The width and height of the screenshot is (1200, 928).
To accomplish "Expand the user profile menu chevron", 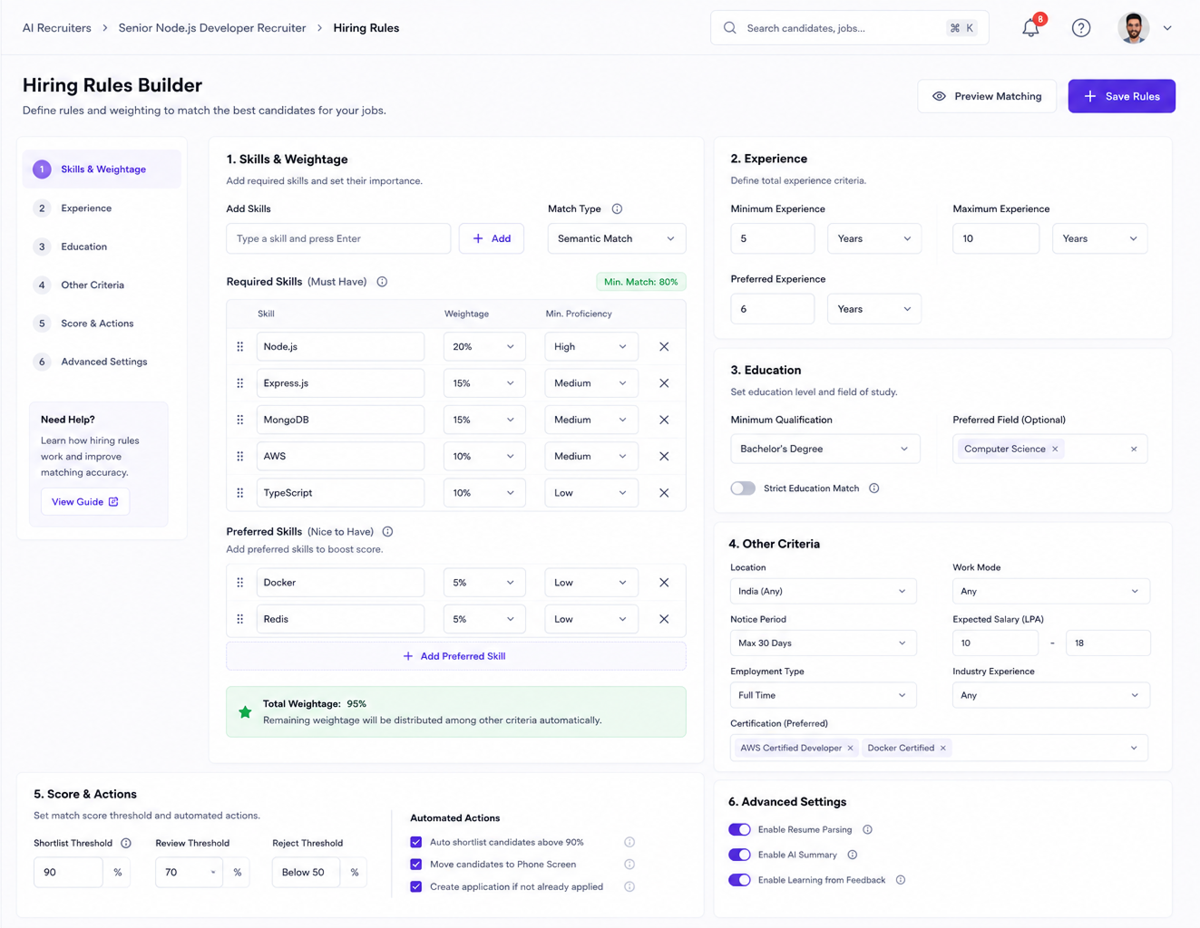I will (1167, 28).
